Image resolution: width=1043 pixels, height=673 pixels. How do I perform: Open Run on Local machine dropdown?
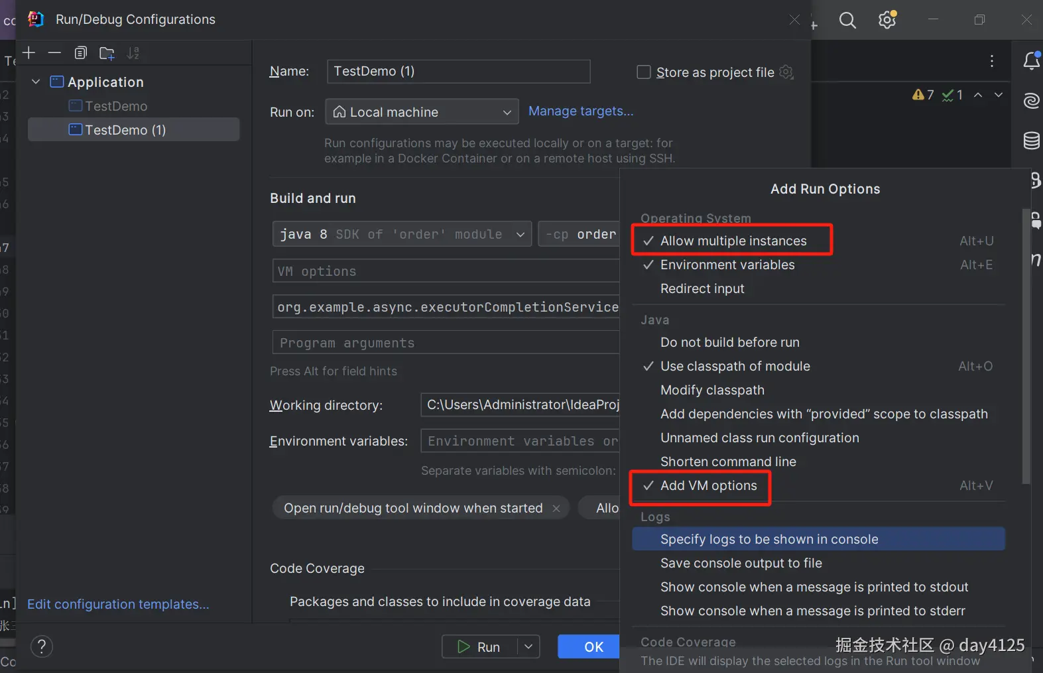(x=422, y=112)
